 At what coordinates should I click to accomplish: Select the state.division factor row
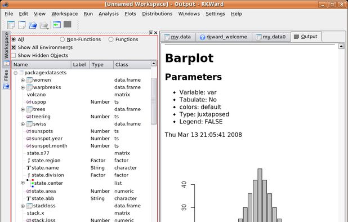(x=81, y=175)
